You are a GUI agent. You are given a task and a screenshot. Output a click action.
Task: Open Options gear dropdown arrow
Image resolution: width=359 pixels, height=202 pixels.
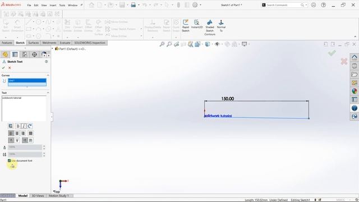[x=201, y=5]
